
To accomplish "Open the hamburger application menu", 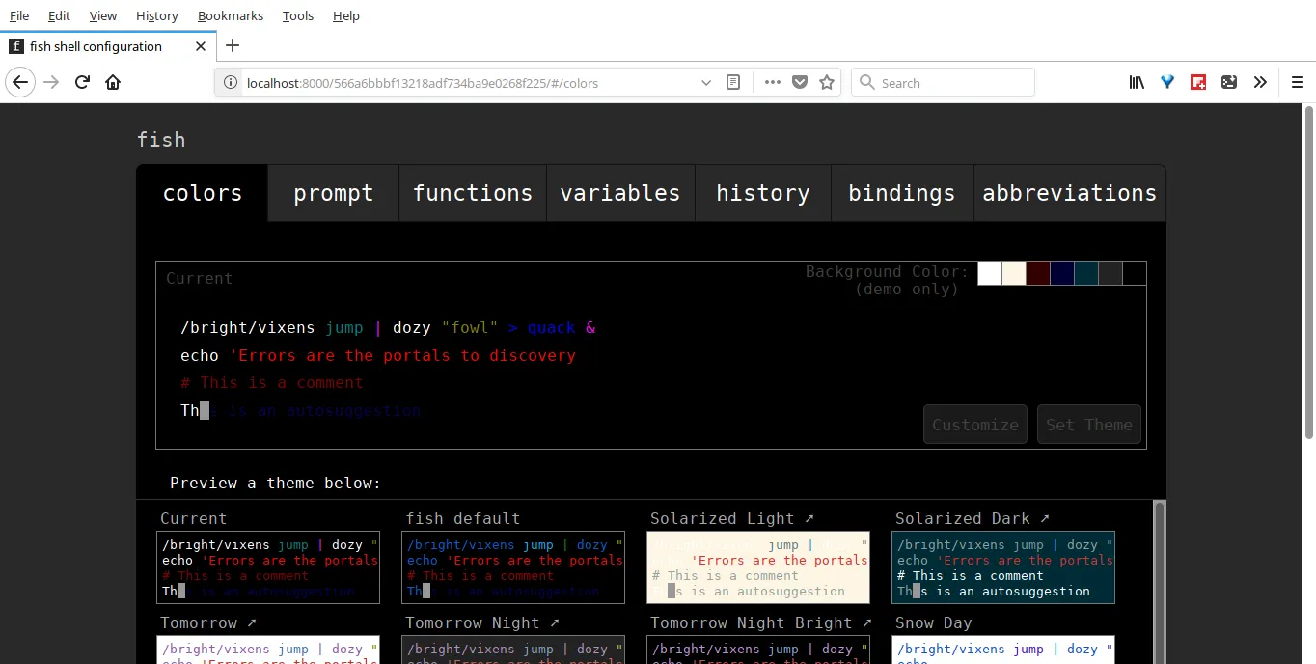I will (x=1297, y=83).
